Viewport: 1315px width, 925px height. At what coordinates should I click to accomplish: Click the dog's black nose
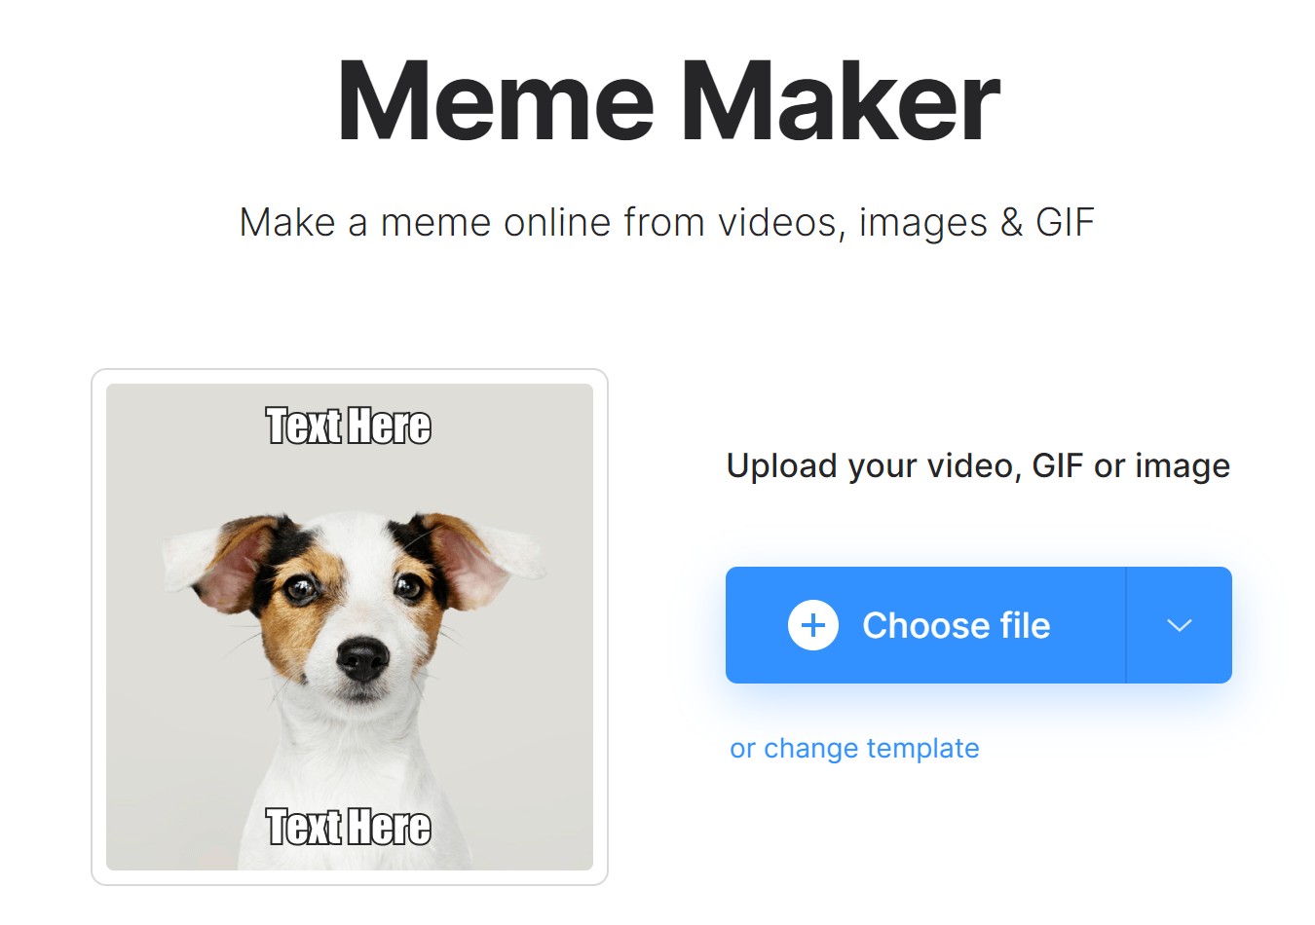[362, 659]
